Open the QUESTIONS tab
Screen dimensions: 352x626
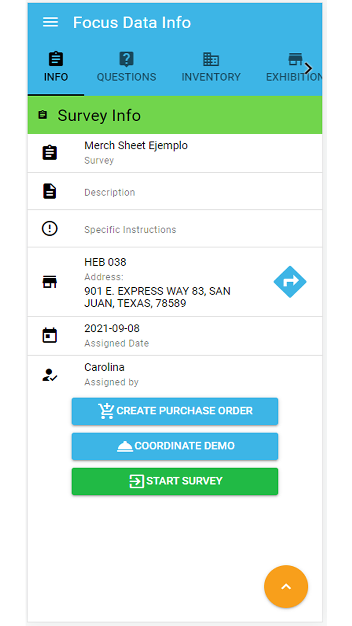(x=126, y=67)
